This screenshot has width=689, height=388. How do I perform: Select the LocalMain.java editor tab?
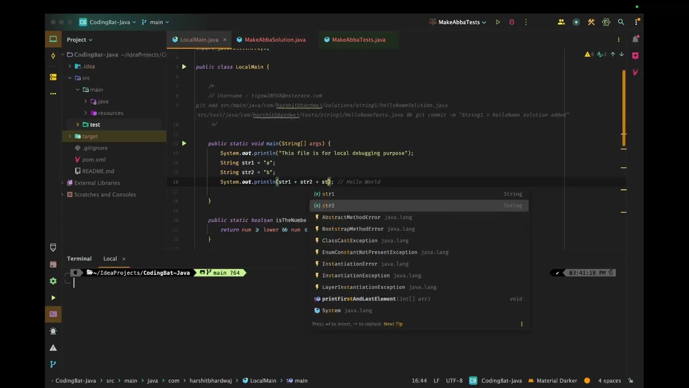pos(199,39)
